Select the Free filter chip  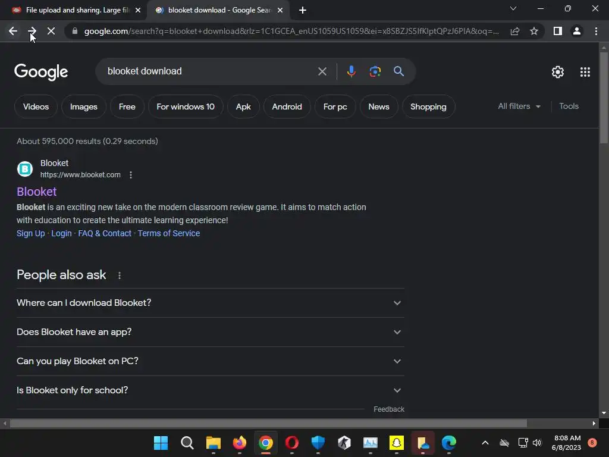tap(127, 107)
